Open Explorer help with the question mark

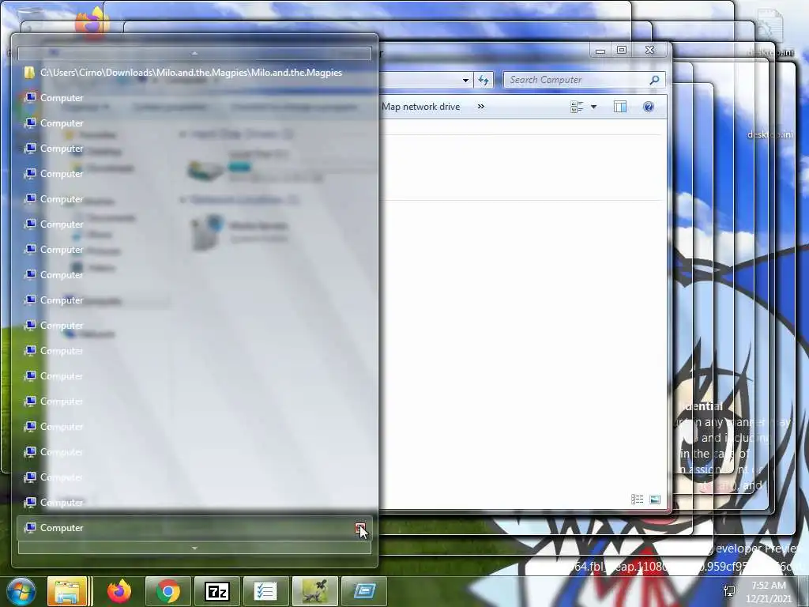[649, 107]
